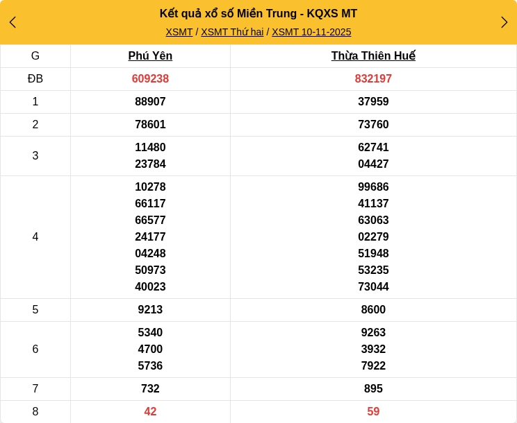This screenshot has height=423, width=517.
Task: Click Thừa Thiên Huế special prize 832197
Action: (373, 79)
